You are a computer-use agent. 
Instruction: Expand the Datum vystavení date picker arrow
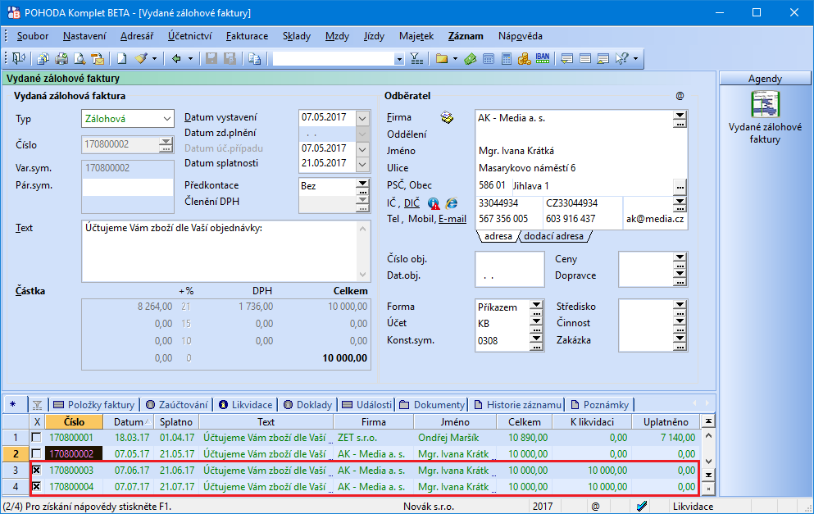[362, 118]
